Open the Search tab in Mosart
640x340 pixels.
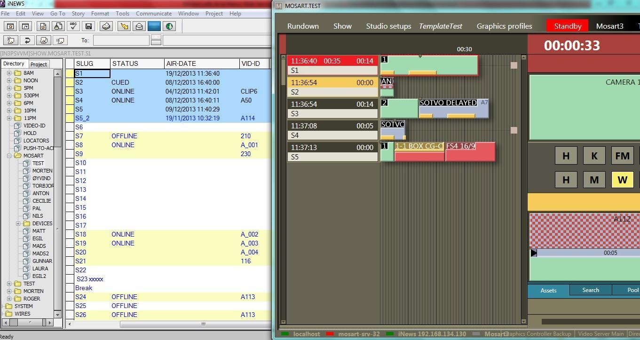pos(591,290)
